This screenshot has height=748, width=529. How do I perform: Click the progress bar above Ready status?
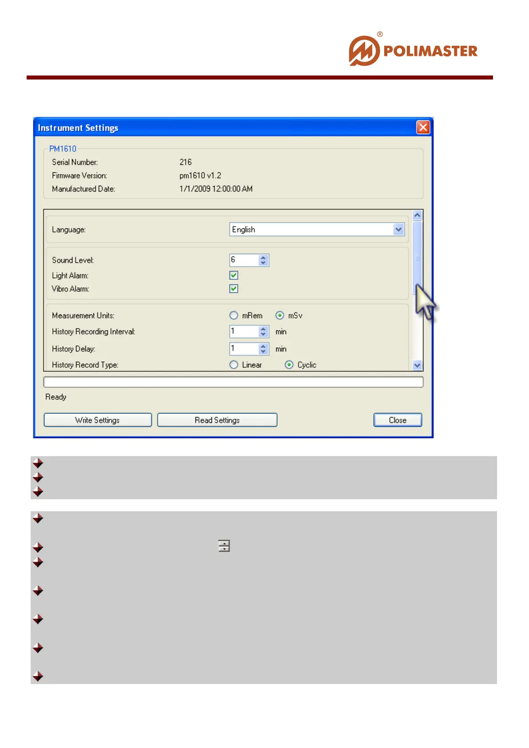pyautogui.click(x=233, y=382)
